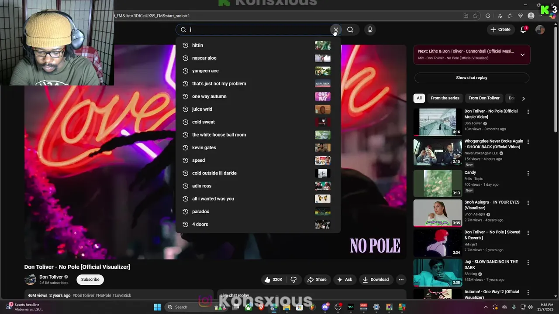Open the browser profile icon
This screenshot has height=314, width=559.
pos(531,16)
